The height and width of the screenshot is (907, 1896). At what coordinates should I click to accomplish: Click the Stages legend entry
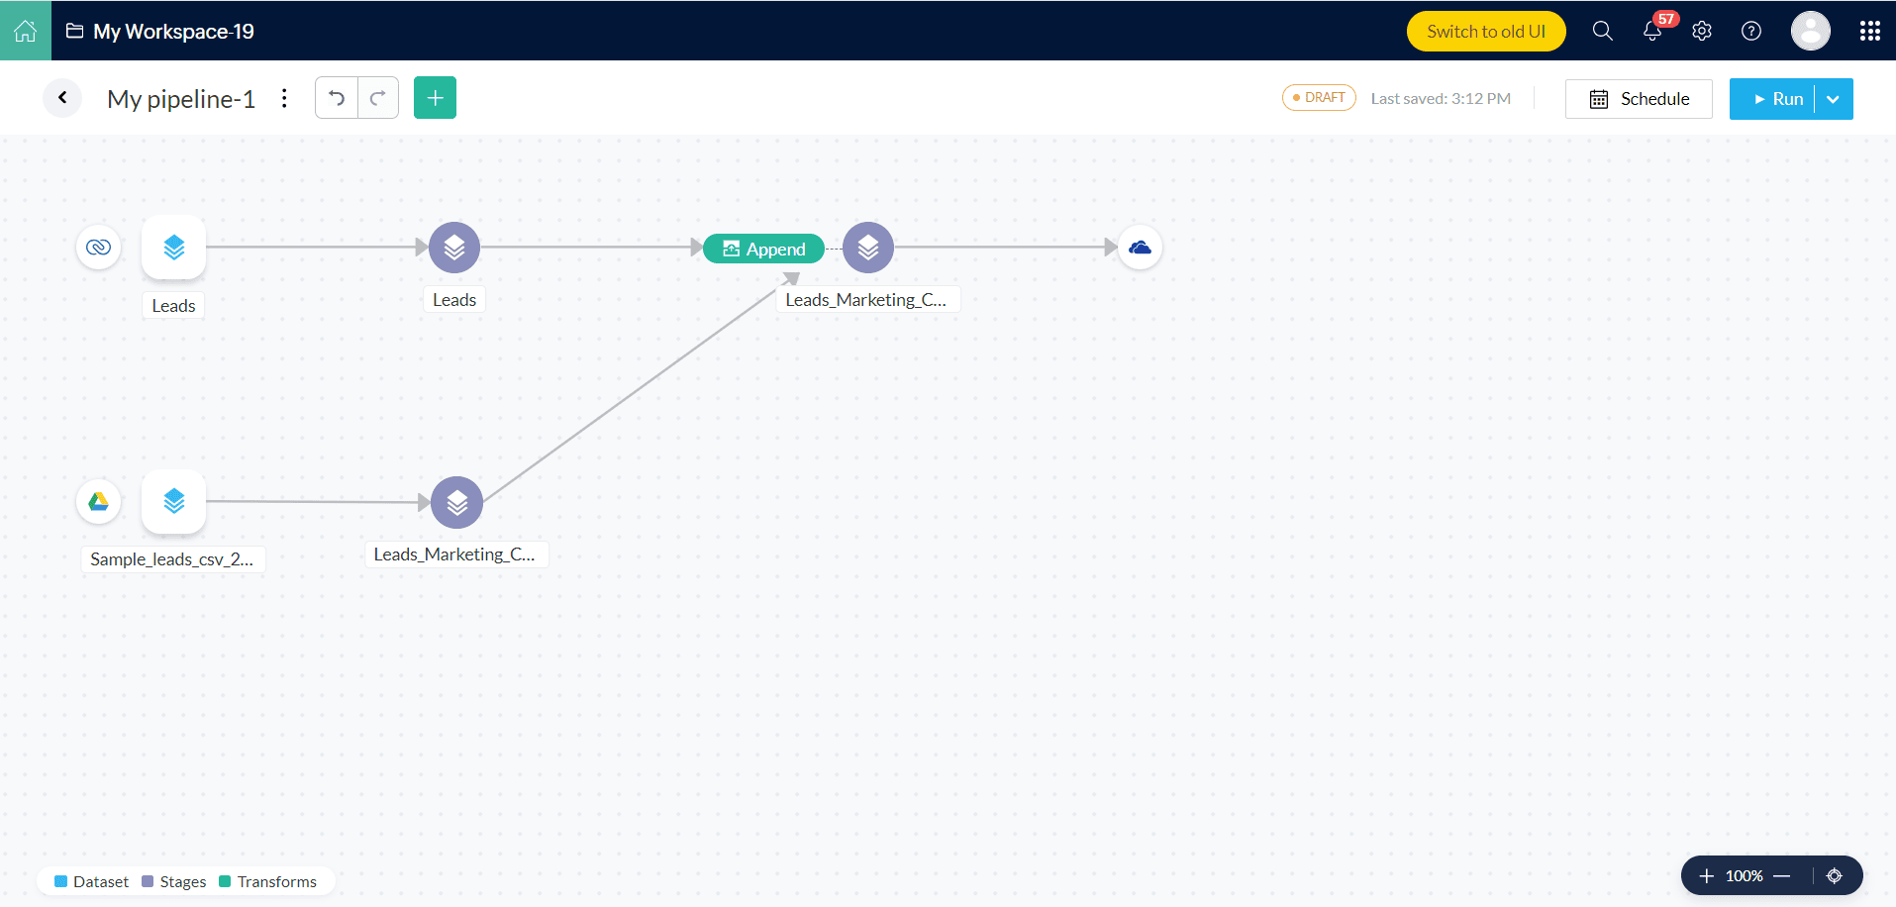[x=174, y=881]
